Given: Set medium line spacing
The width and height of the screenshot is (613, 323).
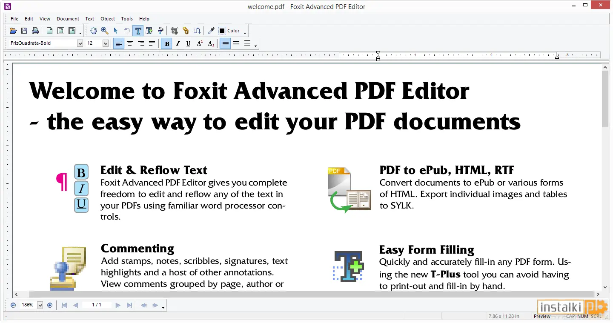Looking at the screenshot, I should (236, 43).
